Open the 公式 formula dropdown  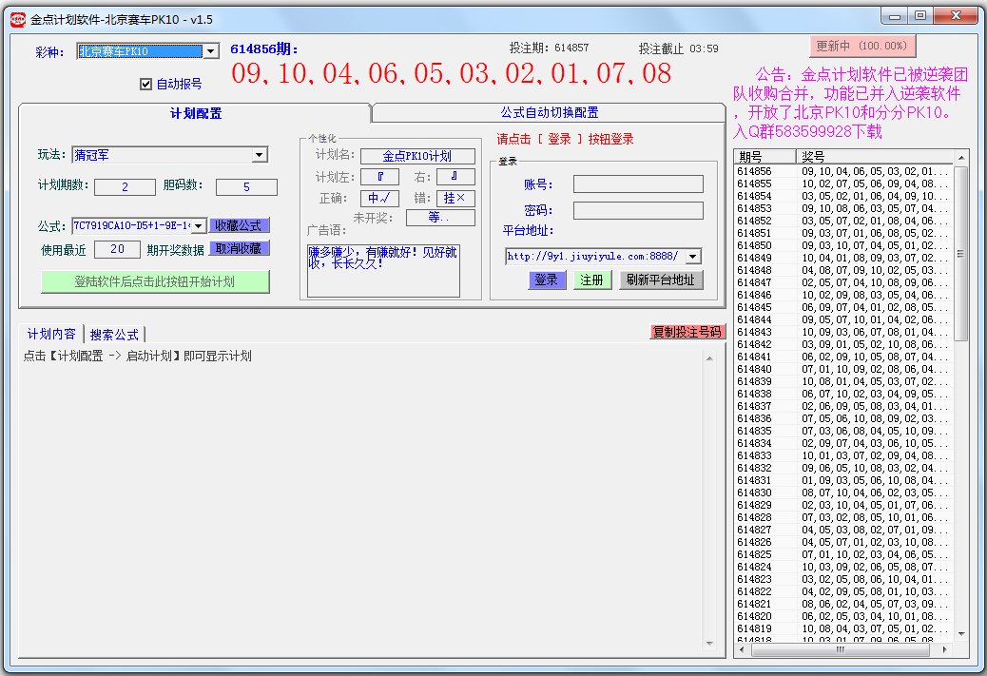coord(199,225)
